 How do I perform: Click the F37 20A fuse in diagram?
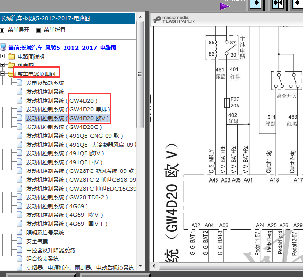pyautogui.click(x=227, y=103)
